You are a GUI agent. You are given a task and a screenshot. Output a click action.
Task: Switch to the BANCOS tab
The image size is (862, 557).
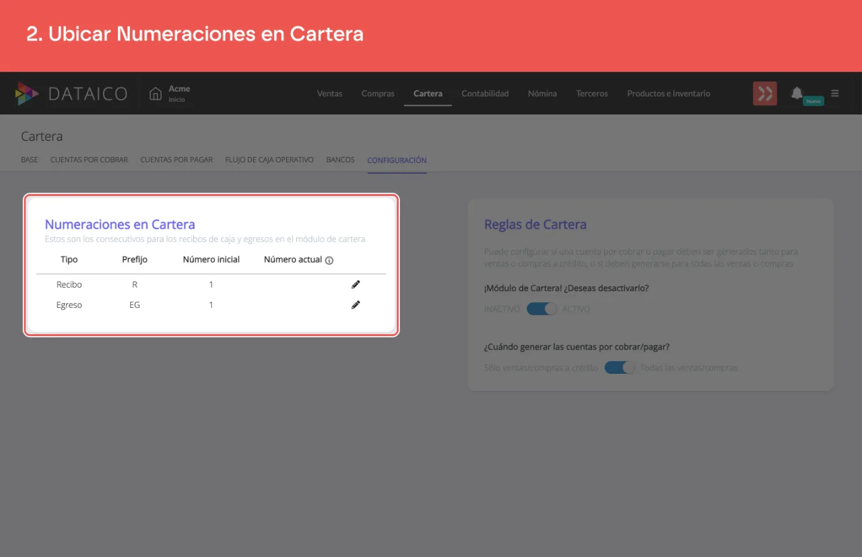point(340,160)
